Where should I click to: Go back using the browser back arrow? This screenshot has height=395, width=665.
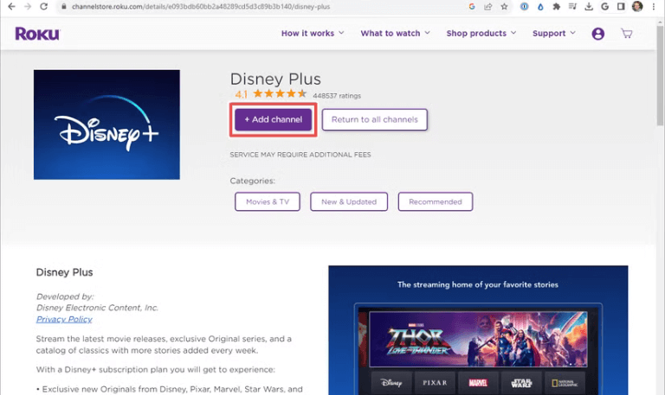(x=11, y=6)
